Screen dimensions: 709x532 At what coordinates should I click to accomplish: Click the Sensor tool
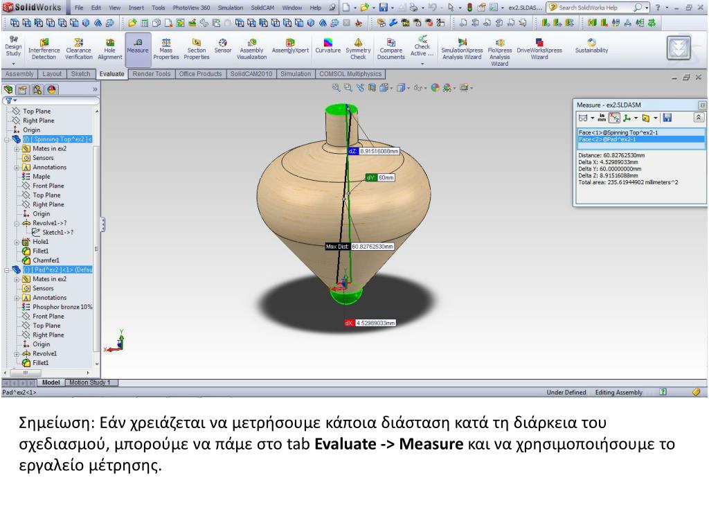(x=222, y=46)
